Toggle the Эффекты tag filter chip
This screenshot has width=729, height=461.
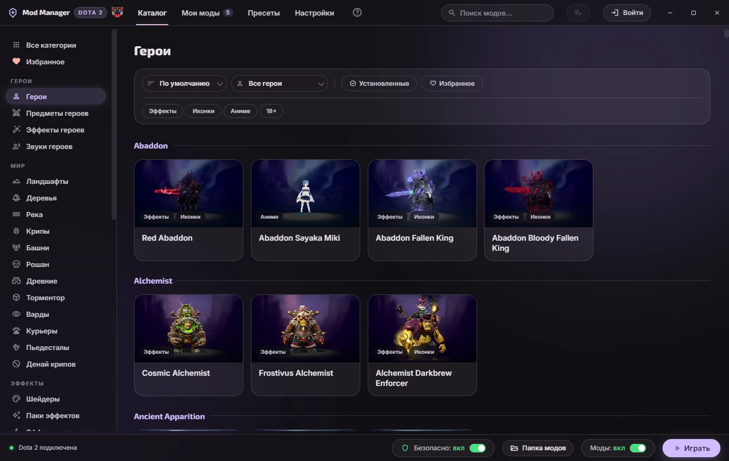coord(162,111)
